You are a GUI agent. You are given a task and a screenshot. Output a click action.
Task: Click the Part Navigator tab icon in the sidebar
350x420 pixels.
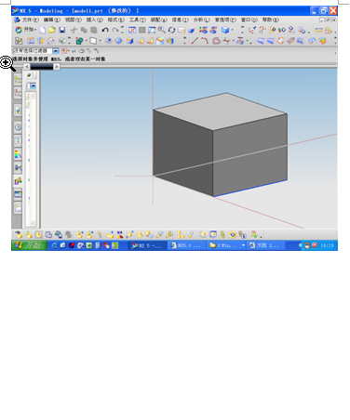[x=18, y=93]
